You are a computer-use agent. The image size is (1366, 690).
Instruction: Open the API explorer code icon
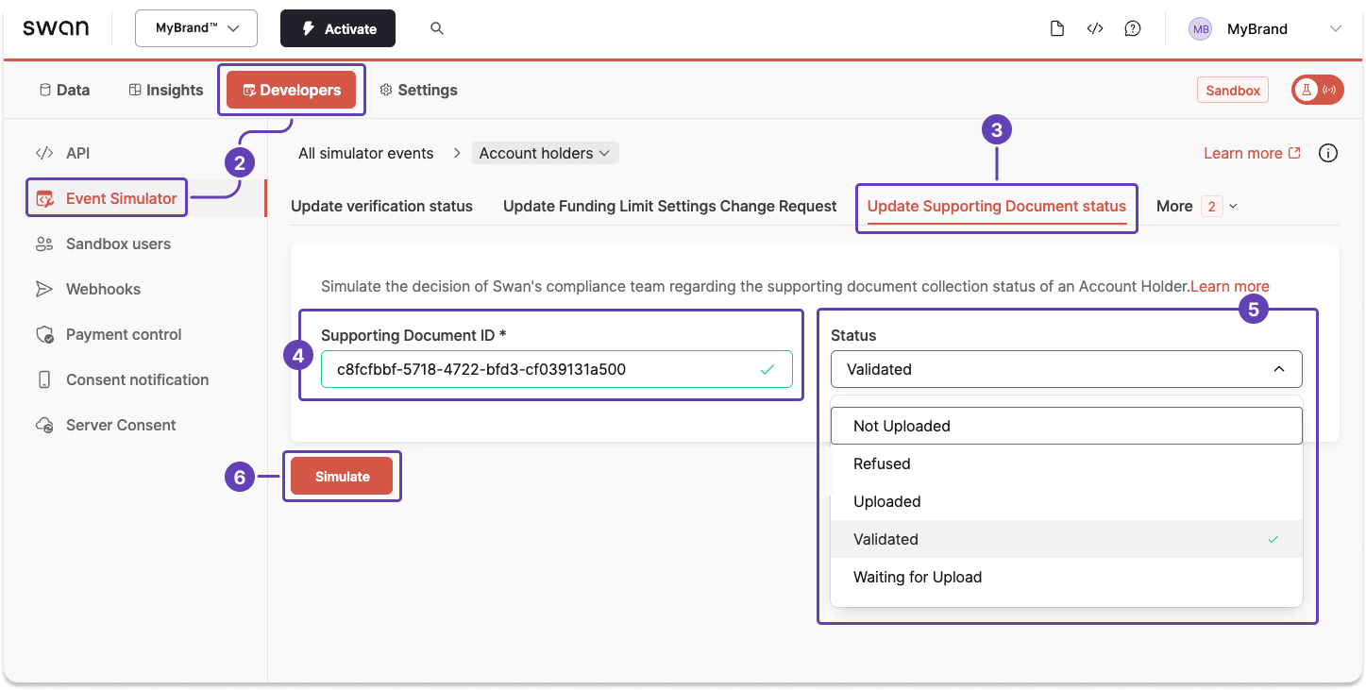tap(1095, 28)
